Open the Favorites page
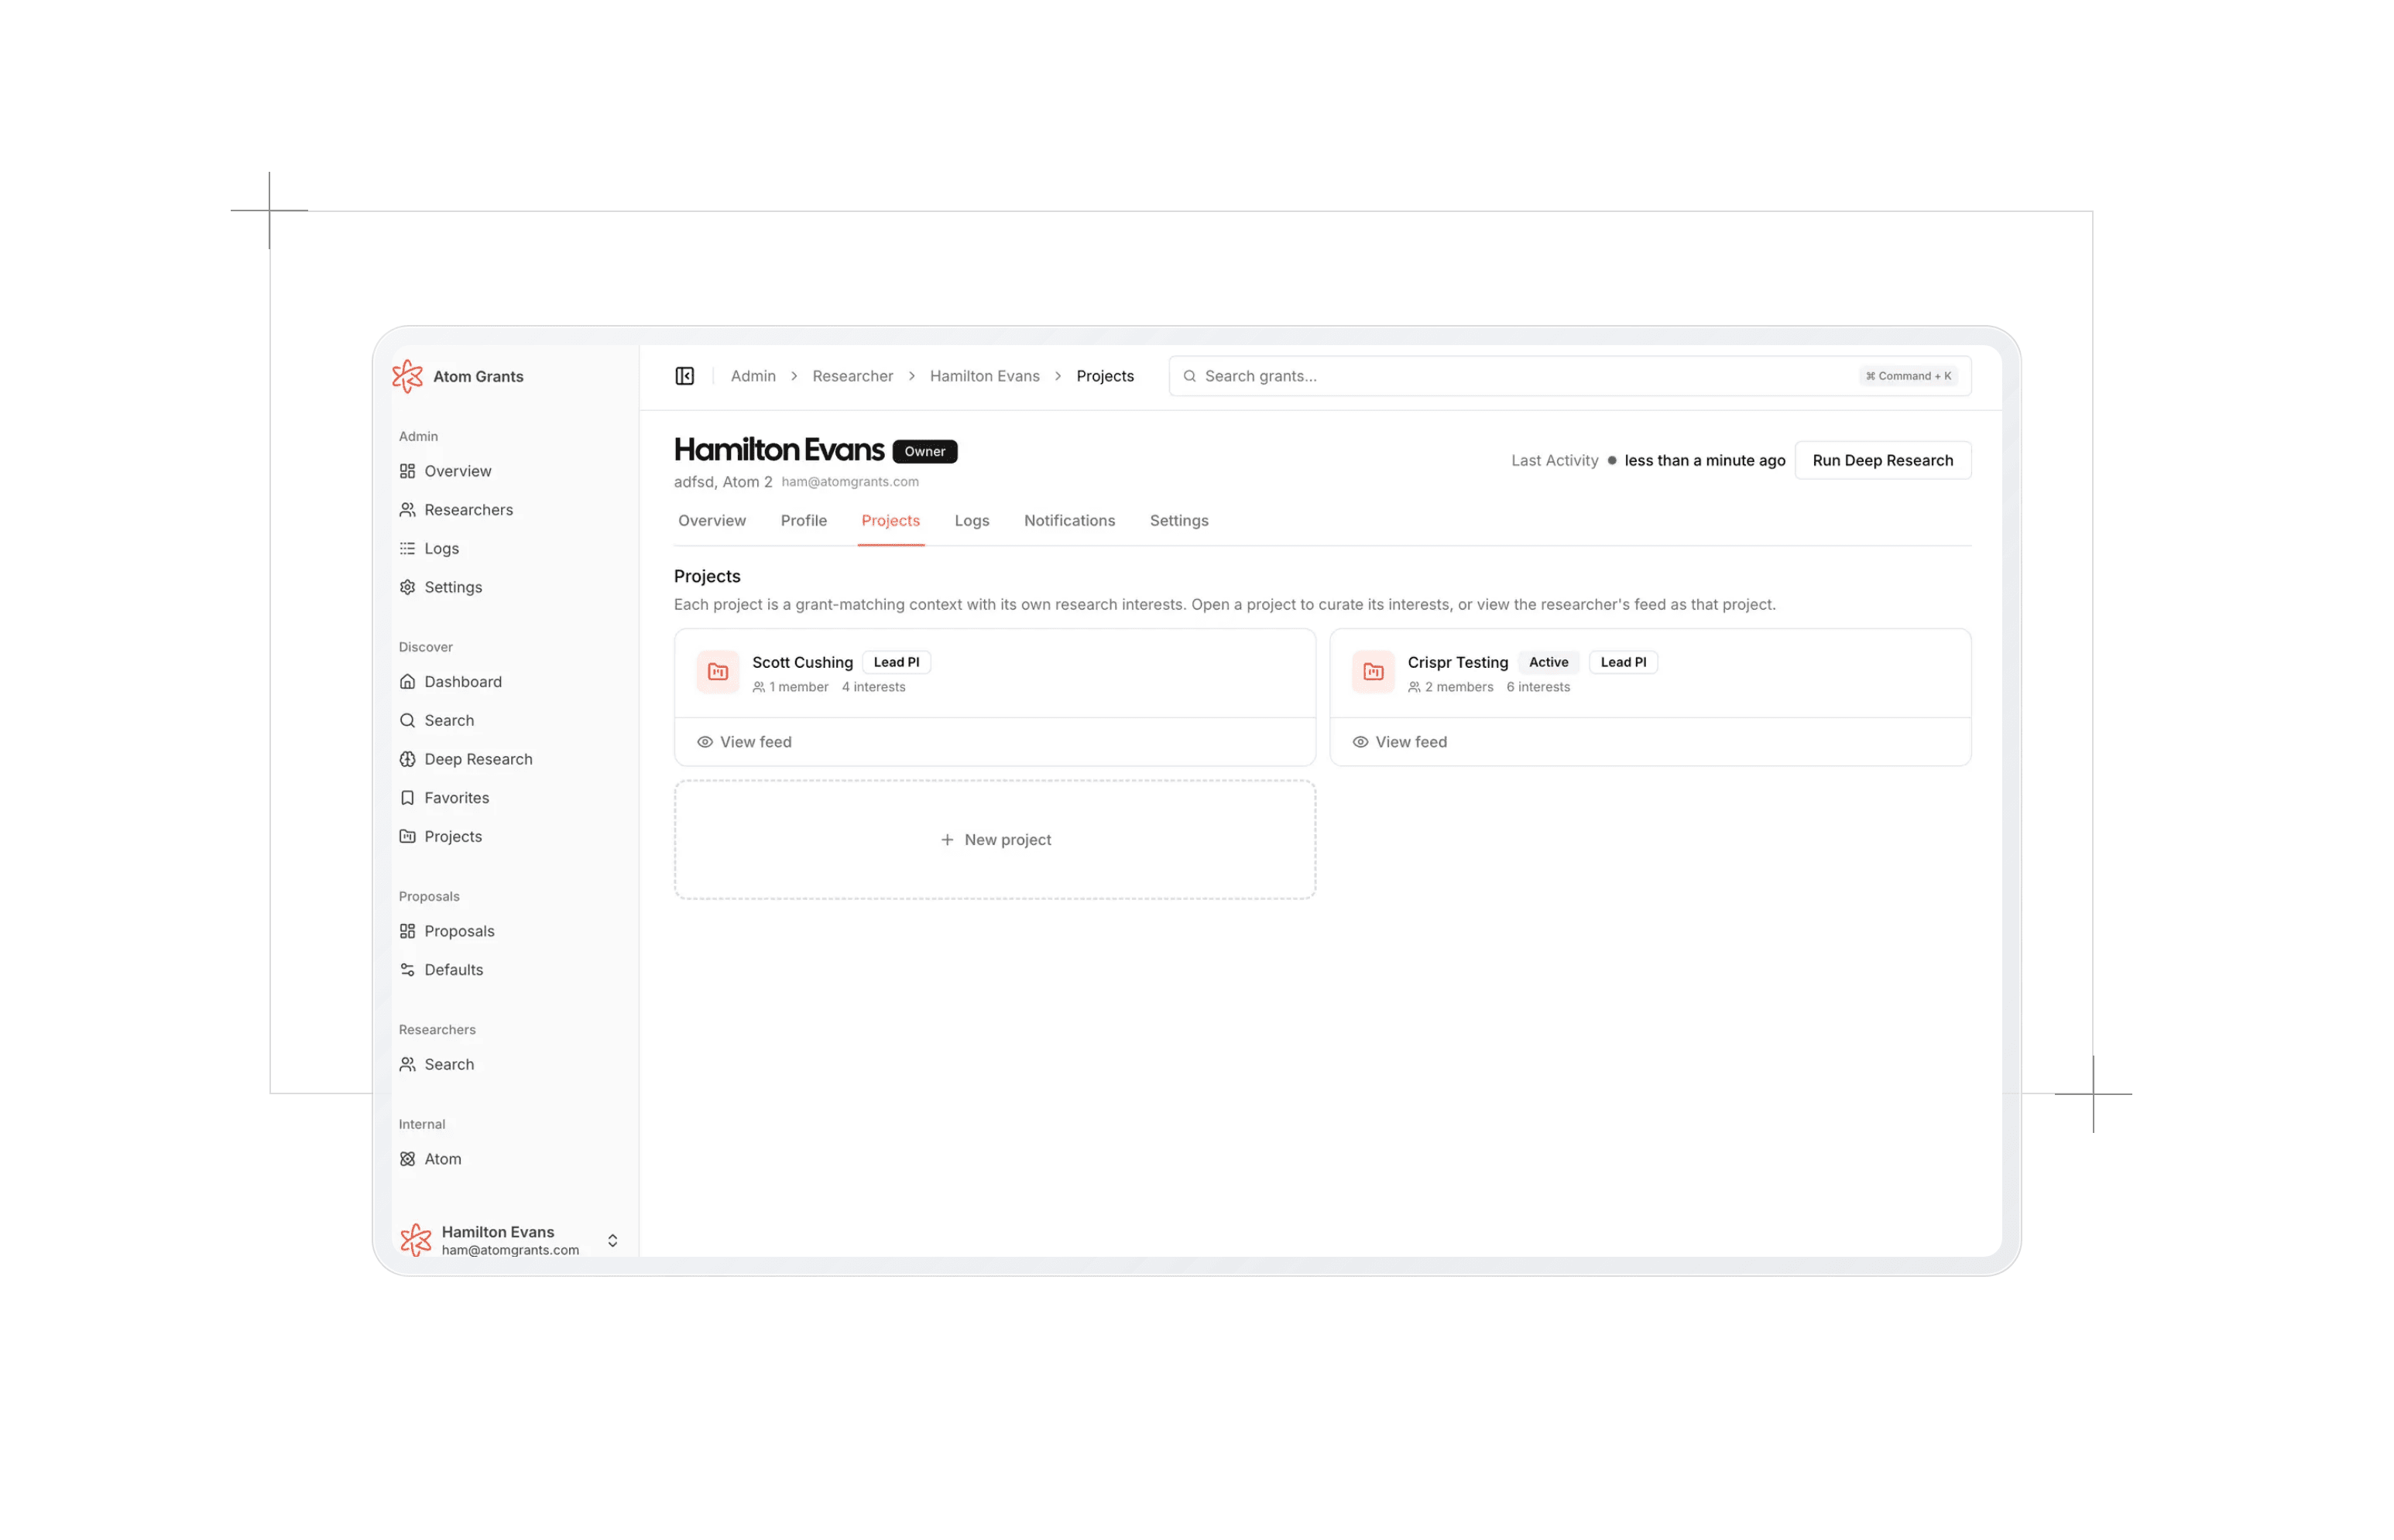 [444, 798]
